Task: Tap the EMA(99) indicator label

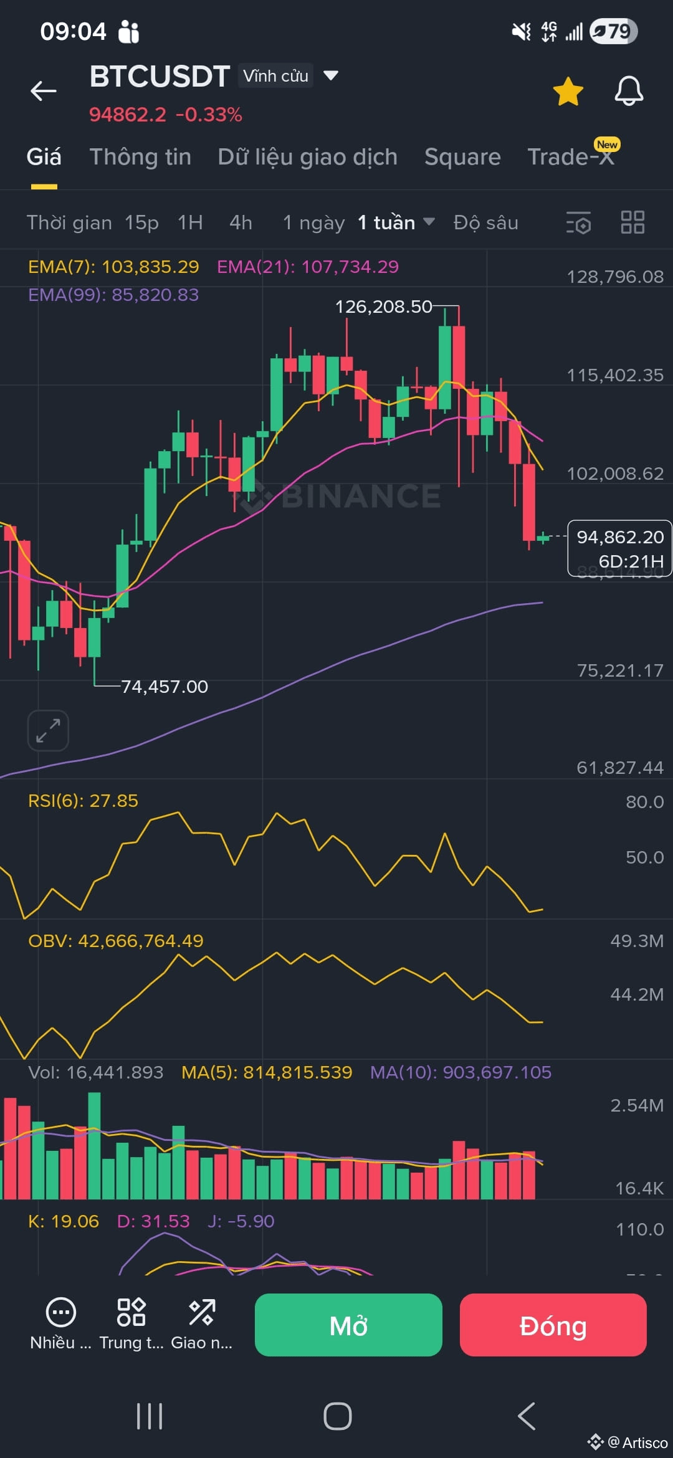Action: click(113, 295)
